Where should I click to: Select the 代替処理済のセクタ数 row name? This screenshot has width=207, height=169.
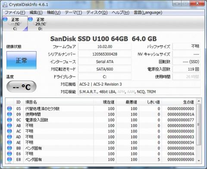42,109
